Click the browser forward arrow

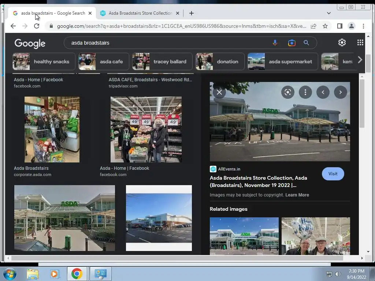coord(25,26)
